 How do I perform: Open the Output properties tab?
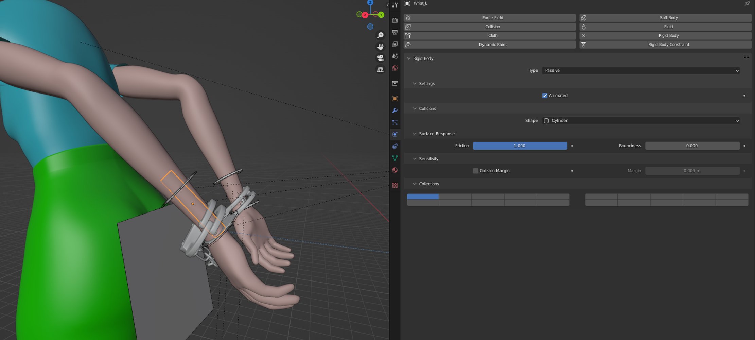click(x=394, y=32)
